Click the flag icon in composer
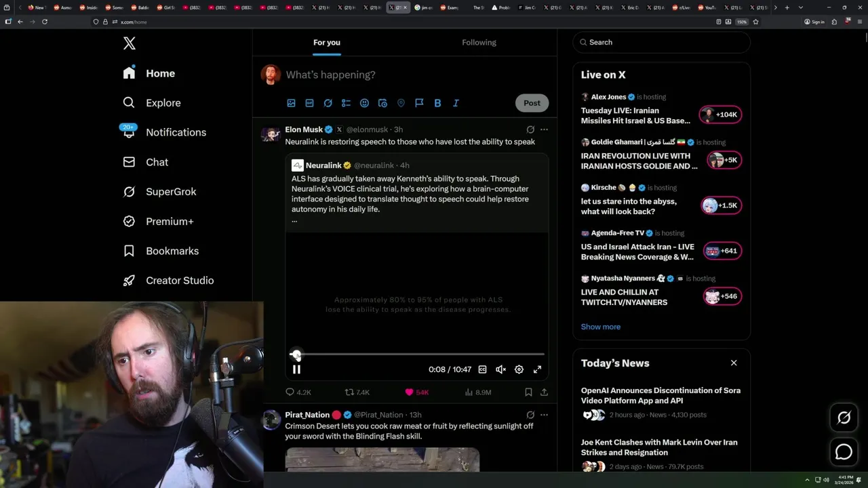 [x=419, y=103]
